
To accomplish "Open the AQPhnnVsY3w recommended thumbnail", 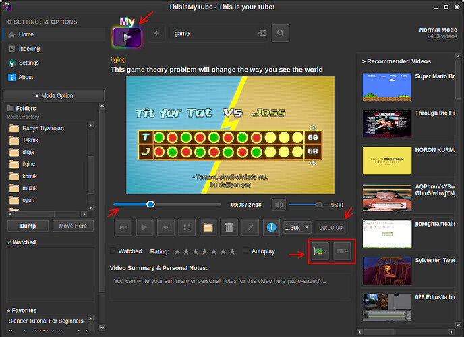I will 387,197.
